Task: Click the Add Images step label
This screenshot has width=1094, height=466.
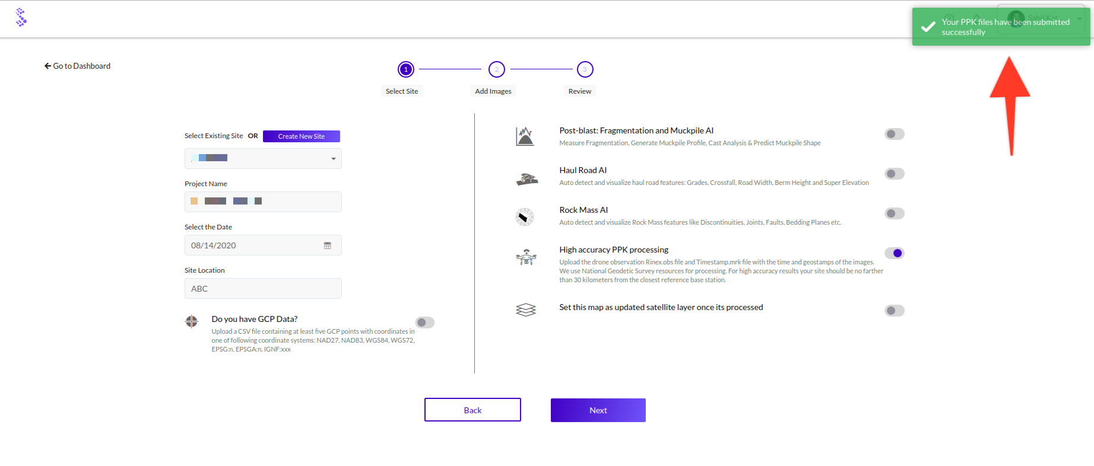Action: [x=493, y=91]
